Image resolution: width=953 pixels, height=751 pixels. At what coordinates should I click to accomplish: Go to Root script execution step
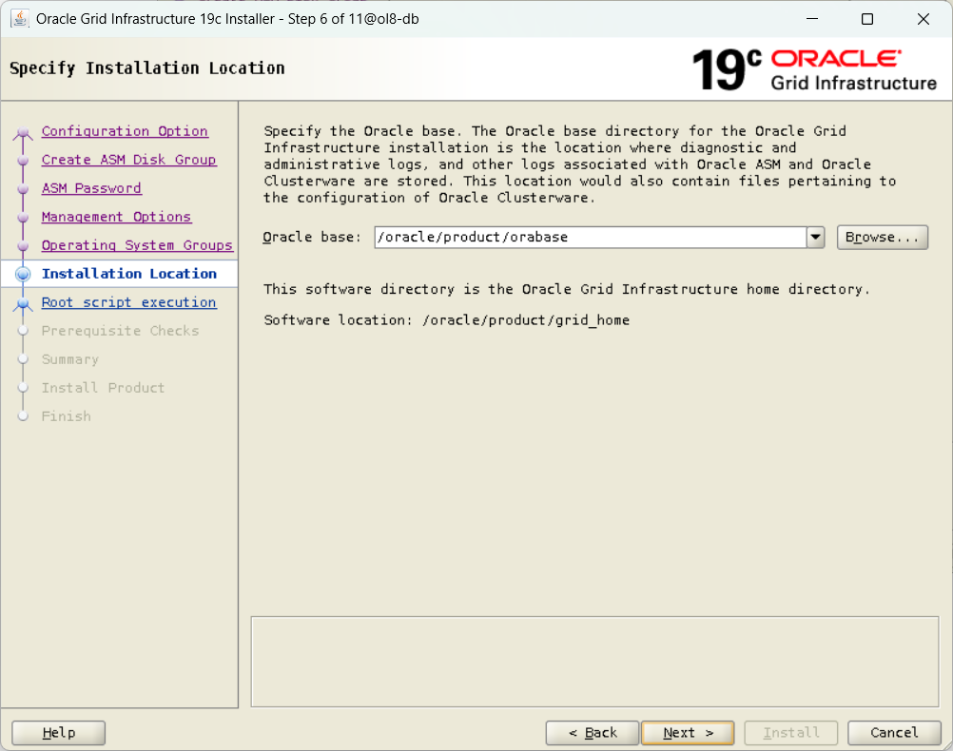(x=128, y=302)
